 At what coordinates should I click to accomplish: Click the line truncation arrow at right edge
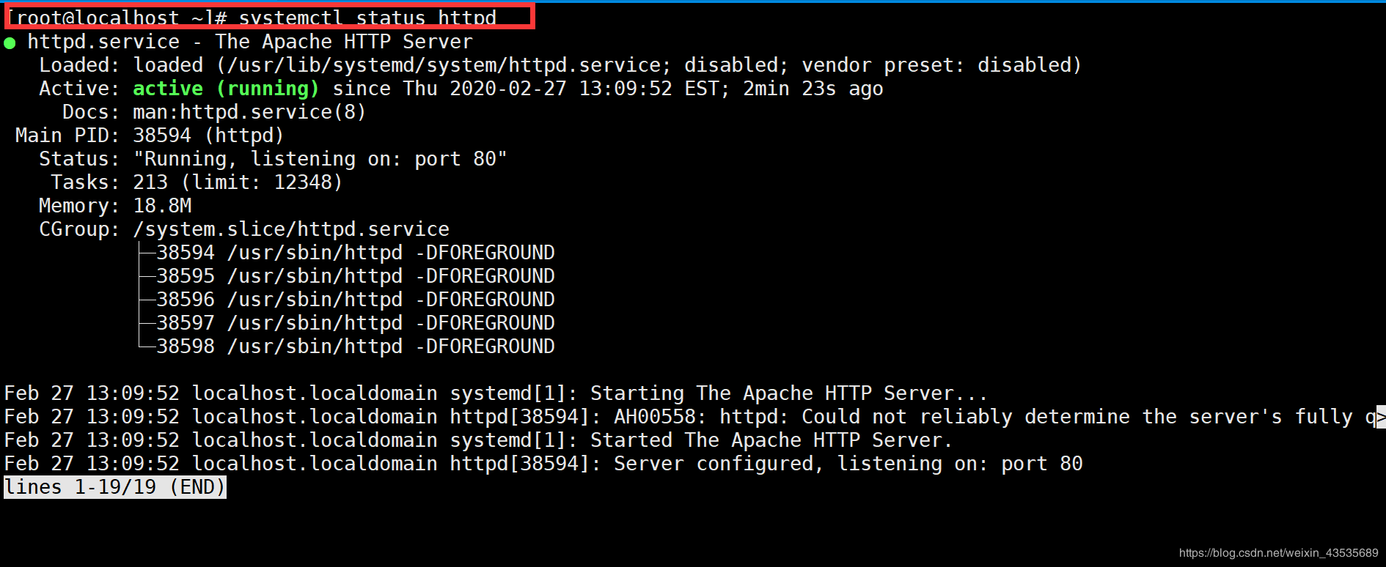click(1380, 417)
